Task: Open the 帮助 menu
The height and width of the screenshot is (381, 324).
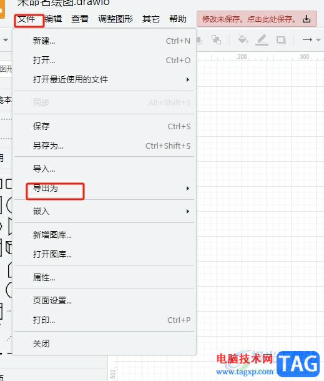Action: (x=178, y=19)
